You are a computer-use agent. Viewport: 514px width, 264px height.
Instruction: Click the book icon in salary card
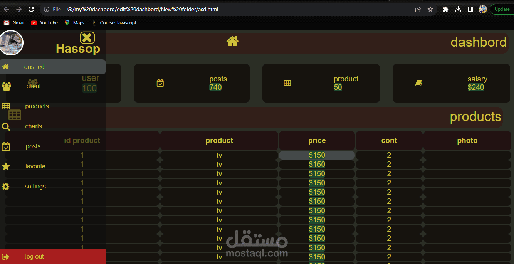419,83
